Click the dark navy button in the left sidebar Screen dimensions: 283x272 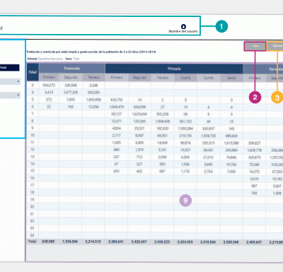(x=9, y=67)
